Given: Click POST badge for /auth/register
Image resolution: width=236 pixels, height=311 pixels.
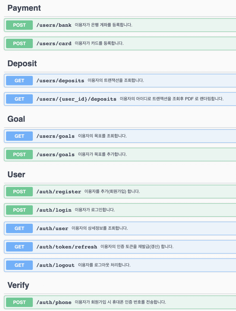Looking at the screenshot, I should coord(19,192).
